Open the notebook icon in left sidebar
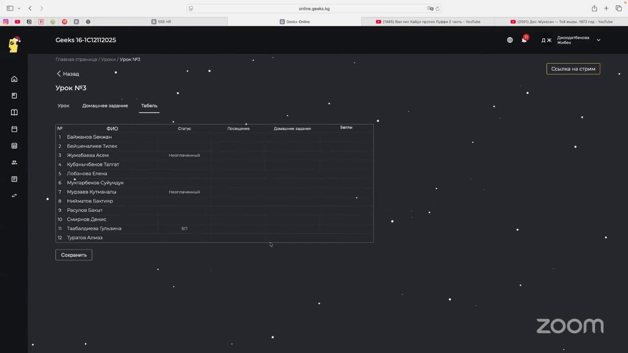Image resolution: width=628 pixels, height=353 pixels. (x=14, y=96)
